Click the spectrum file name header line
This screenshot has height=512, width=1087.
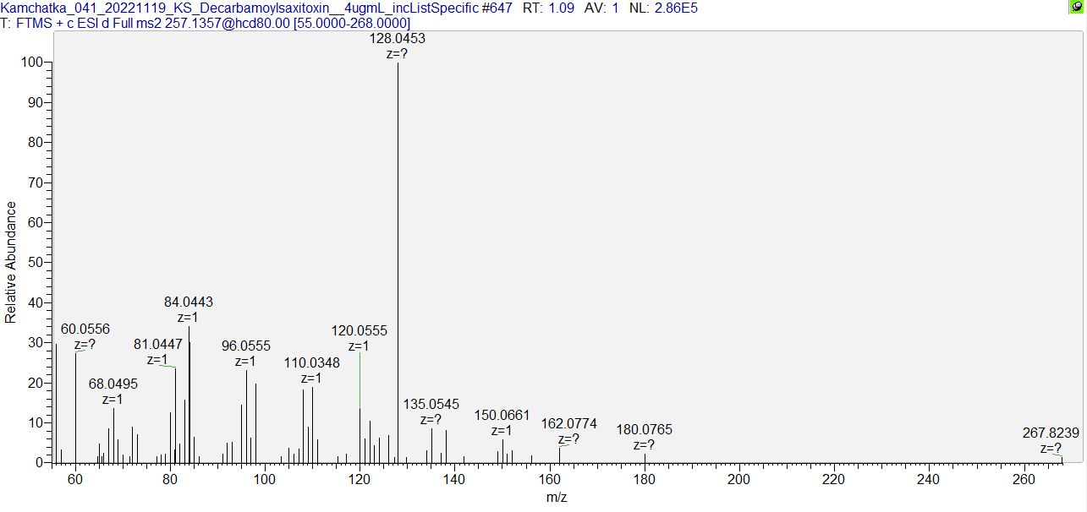(x=349, y=8)
